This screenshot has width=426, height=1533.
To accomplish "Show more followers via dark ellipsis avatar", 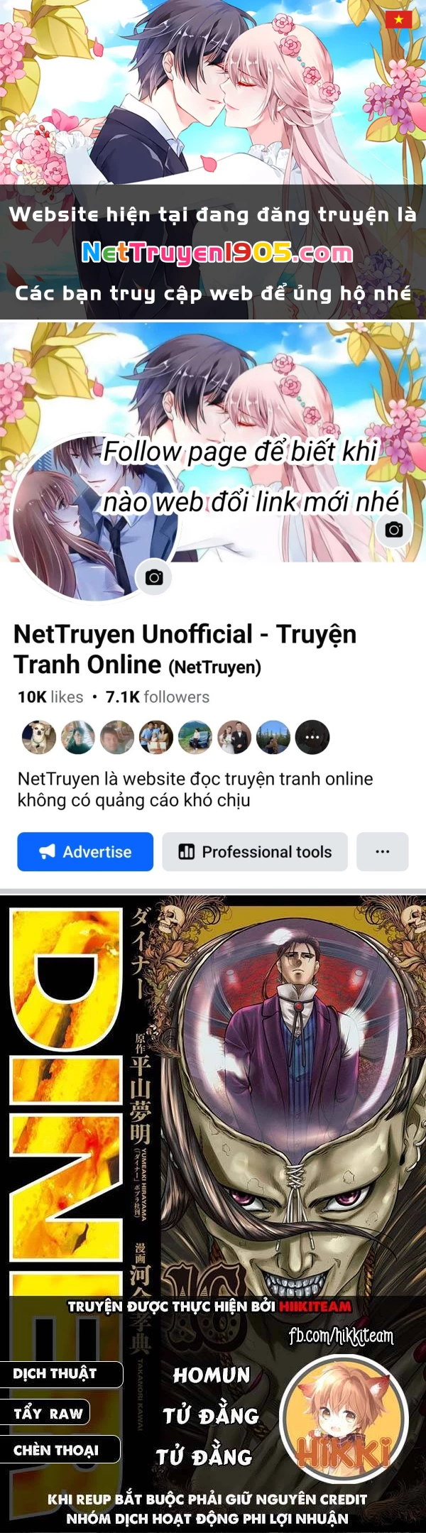I will 312,737.
